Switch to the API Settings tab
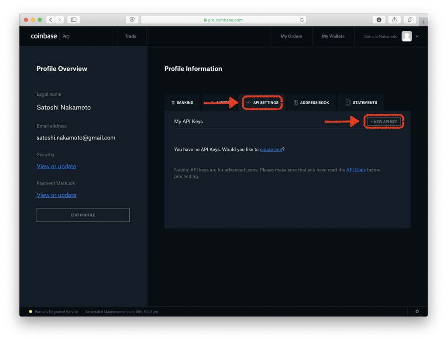Image resolution: width=447 pixels, height=342 pixels. click(x=262, y=103)
